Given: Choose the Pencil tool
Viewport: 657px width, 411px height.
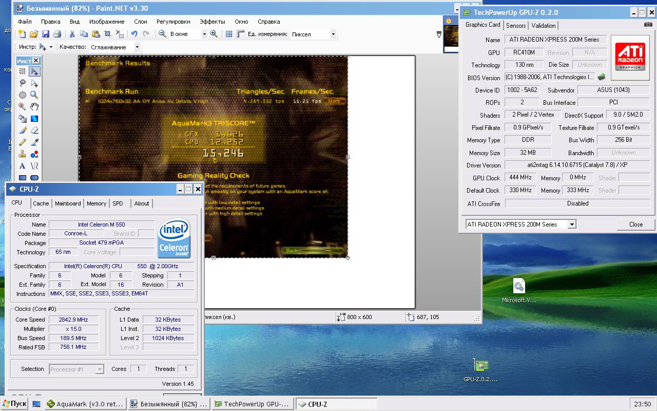Looking at the screenshot, I should (23, 142).
